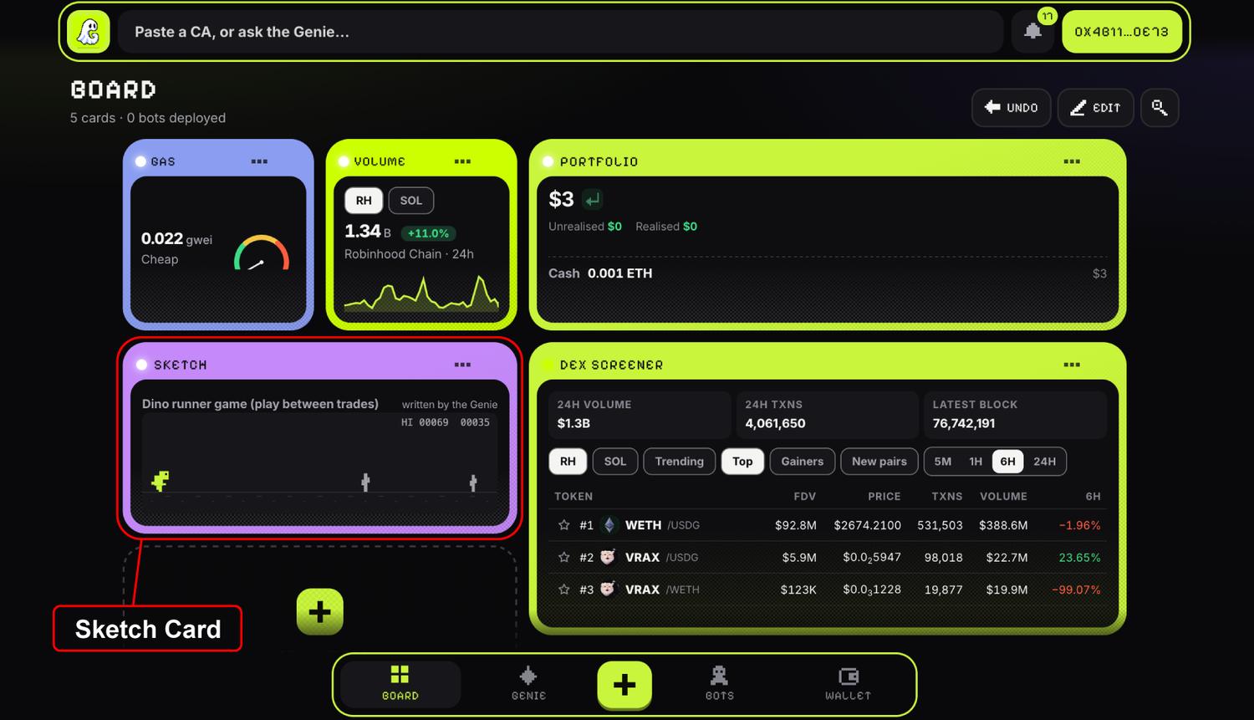Click the gas gauge meter
Image resolution: width=1254 pixels, height=720 pixels.
click(x=262, y=253)
